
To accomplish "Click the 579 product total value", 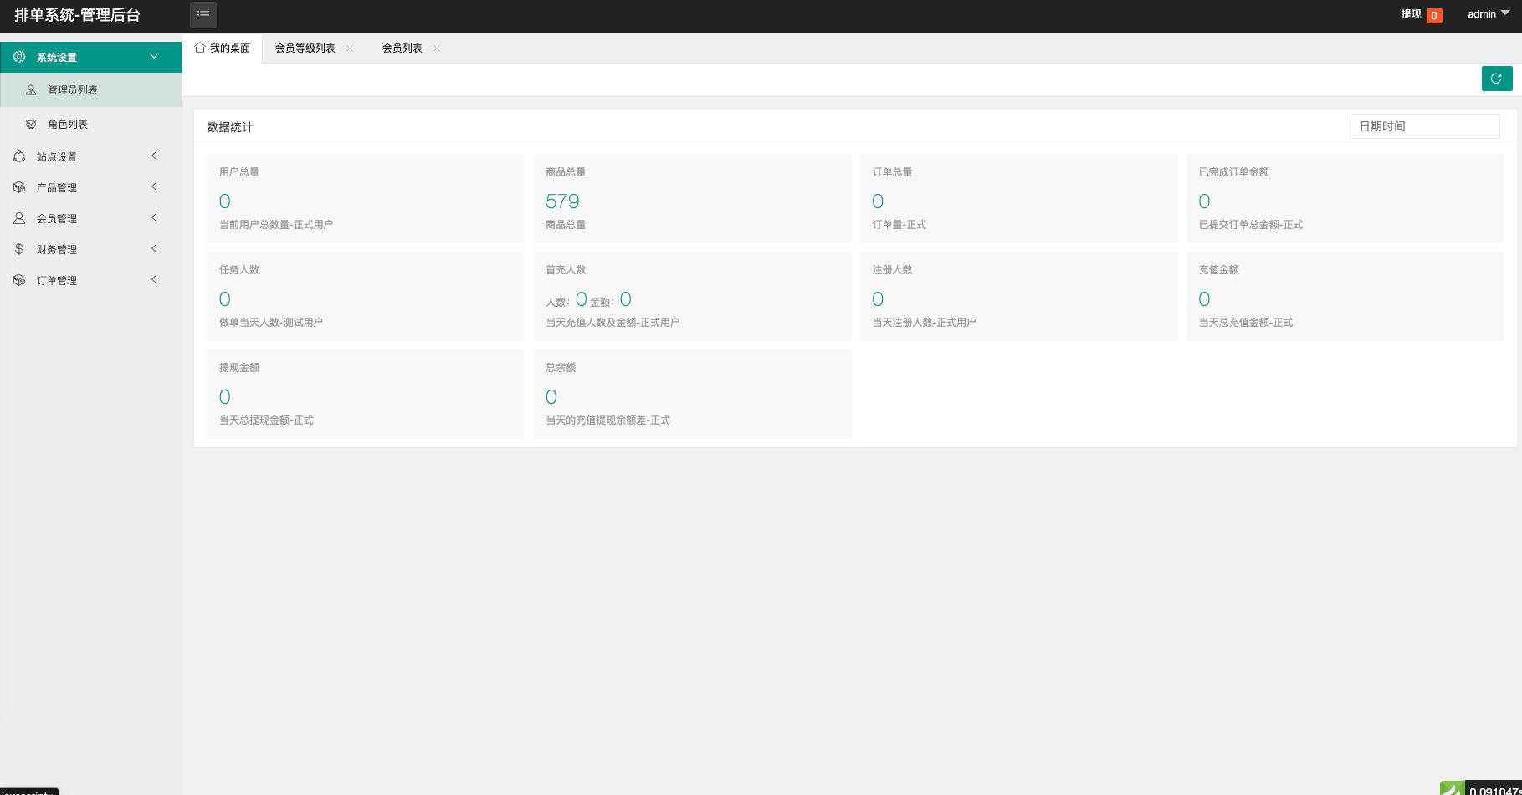I will [562, 201].
